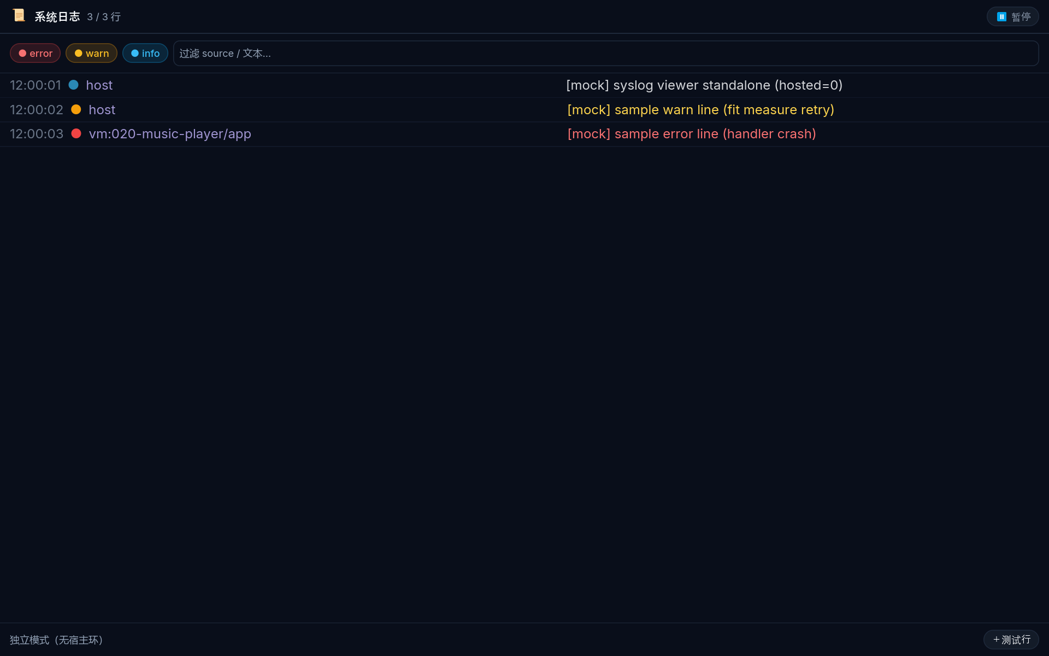Click the 独立模式（无宿主环）status text
Screen dimensions: 1049x656
tap(57, 640)
